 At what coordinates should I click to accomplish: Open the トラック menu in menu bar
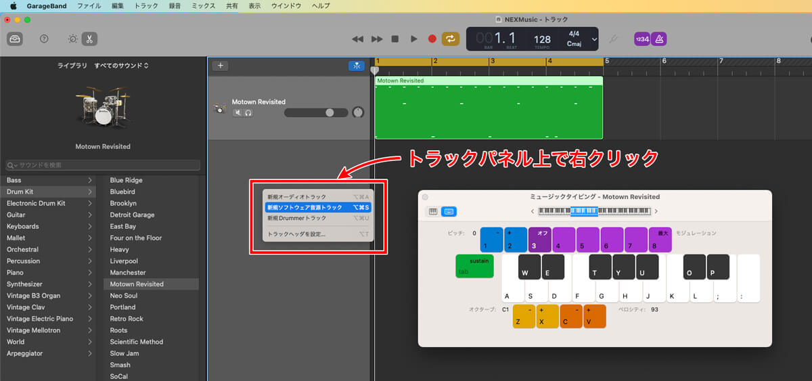(x=146, y=5)
